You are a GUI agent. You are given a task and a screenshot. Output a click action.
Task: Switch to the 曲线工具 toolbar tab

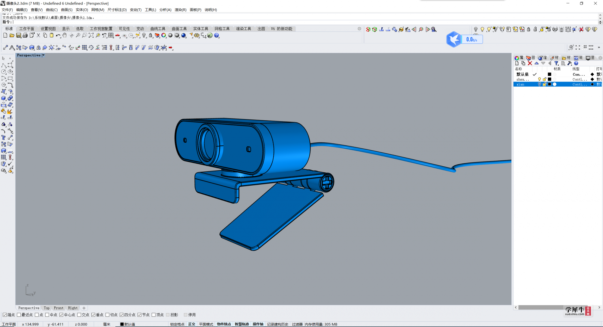click(158, 29)
